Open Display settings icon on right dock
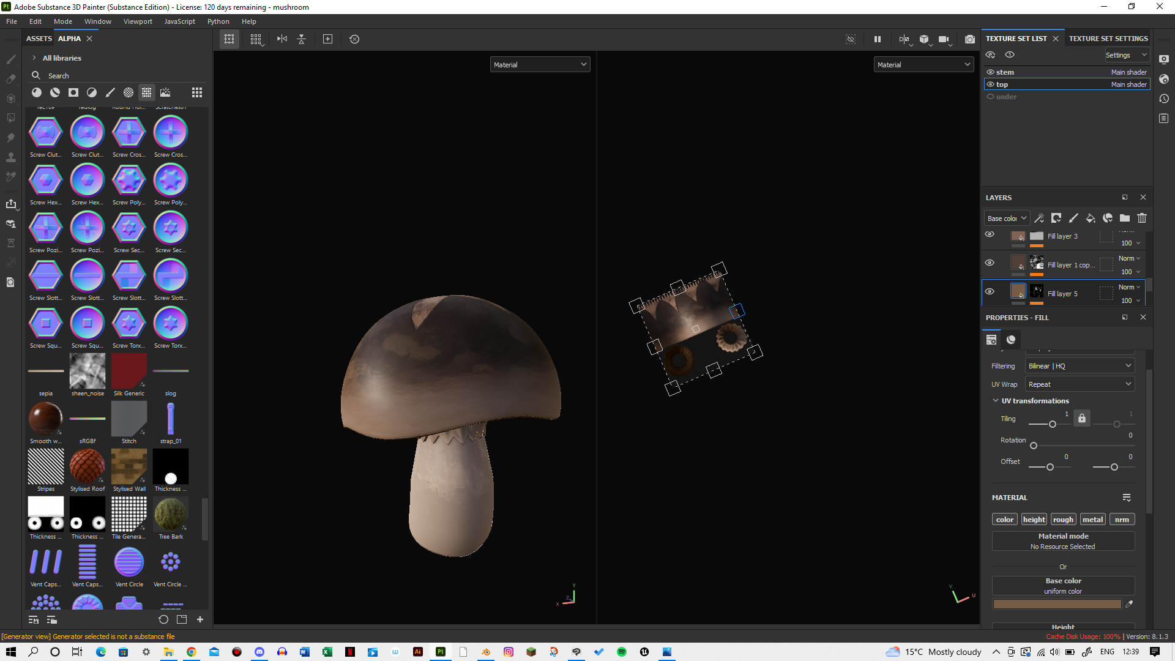Viewport: 1175px width, 661px height. coord(1164,59)
